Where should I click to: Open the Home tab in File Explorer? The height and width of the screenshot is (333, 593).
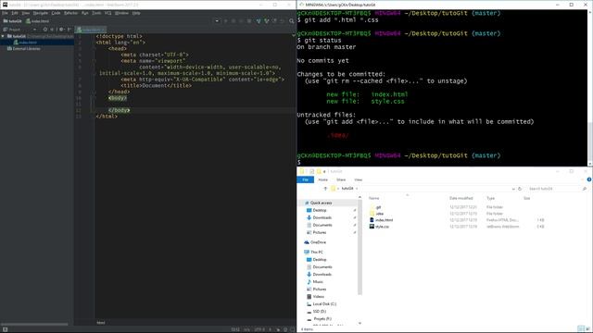coord(323,179)
